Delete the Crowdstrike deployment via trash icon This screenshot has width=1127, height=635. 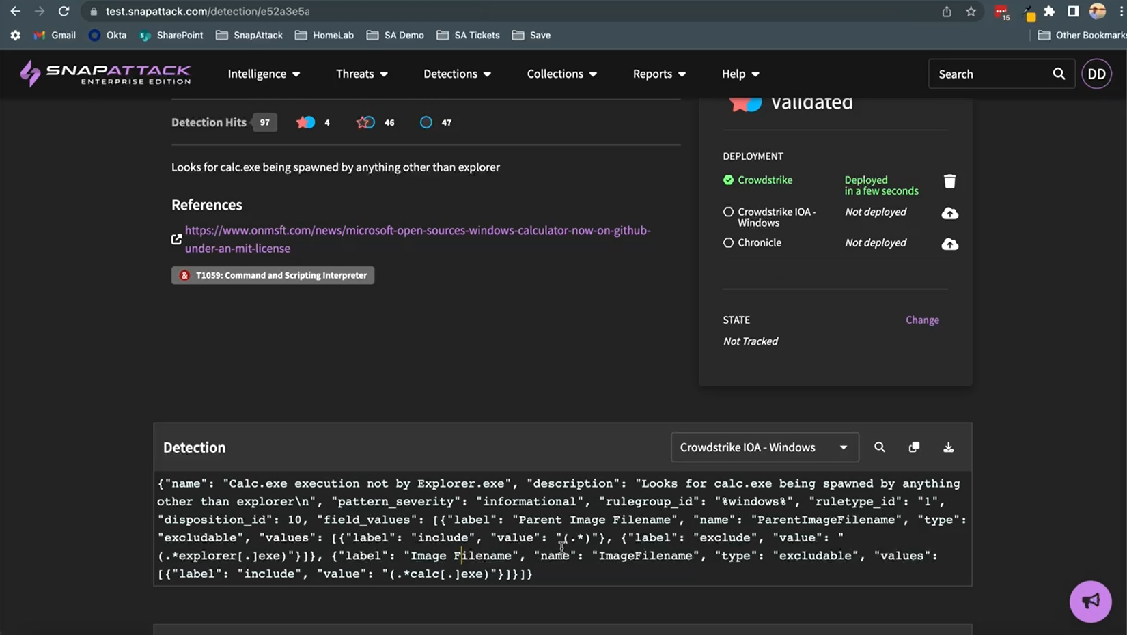(x=949, y=181)
